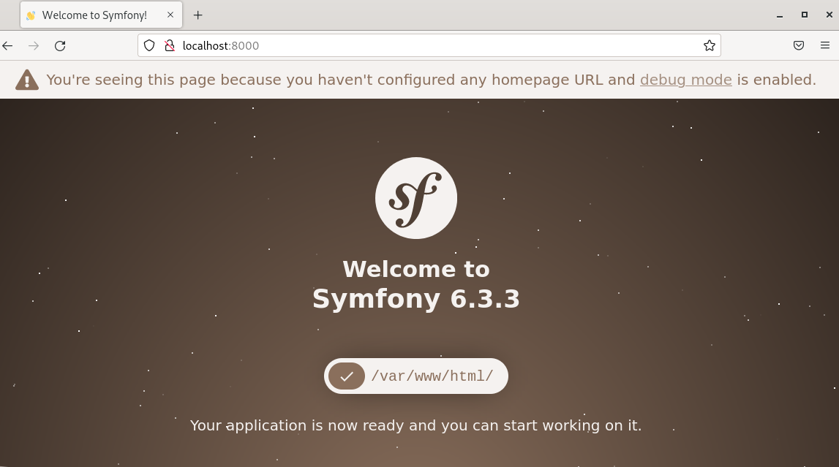
Task: Click the 'Your application is now ready' text
Action: point(415,425)
